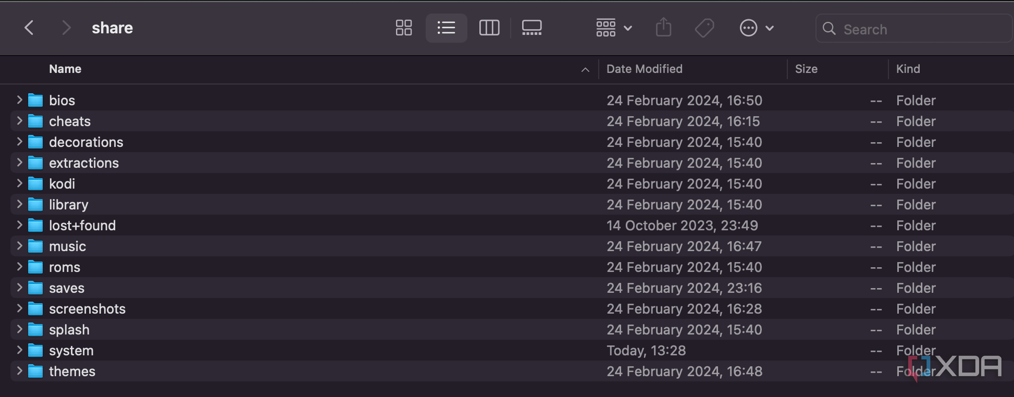Expand the roms folder disclosure arrow

coord(19,266)
